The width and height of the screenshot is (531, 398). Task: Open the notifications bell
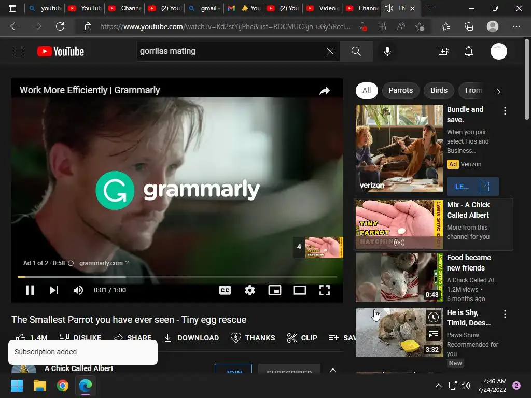(469, 51)
